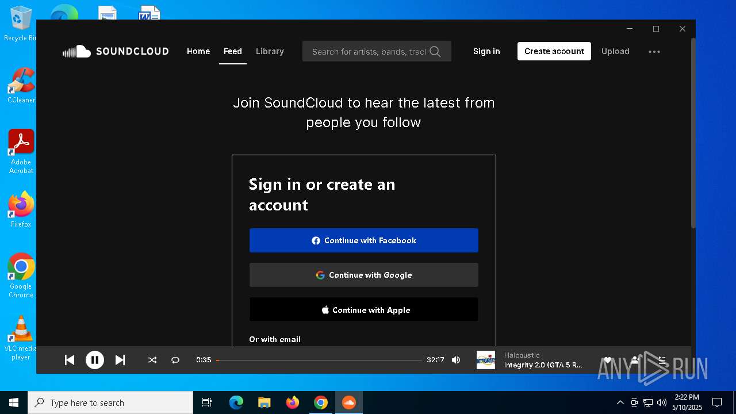The image size is (736, 414).
Task: Click the vertical page scrollbar
Action: coord(693,132)
